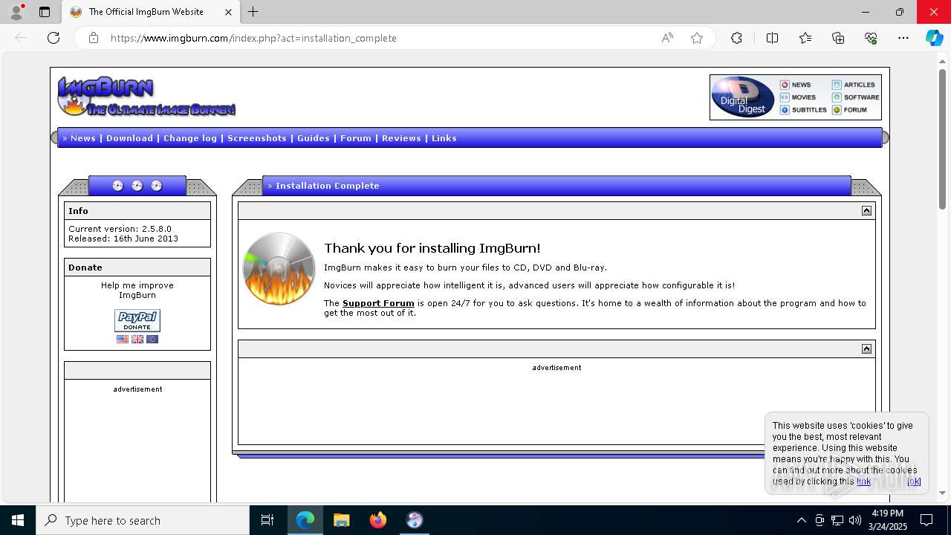
Task: Open Digital Digest Forum link
Action: pos(849,110)
